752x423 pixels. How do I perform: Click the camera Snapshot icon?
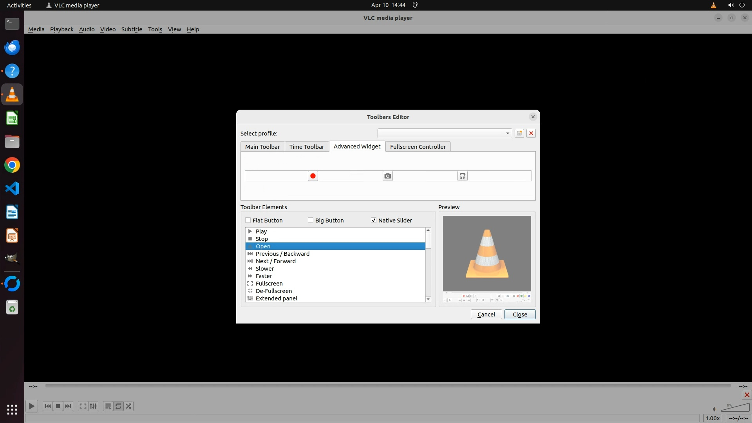[x=387, y=176]
